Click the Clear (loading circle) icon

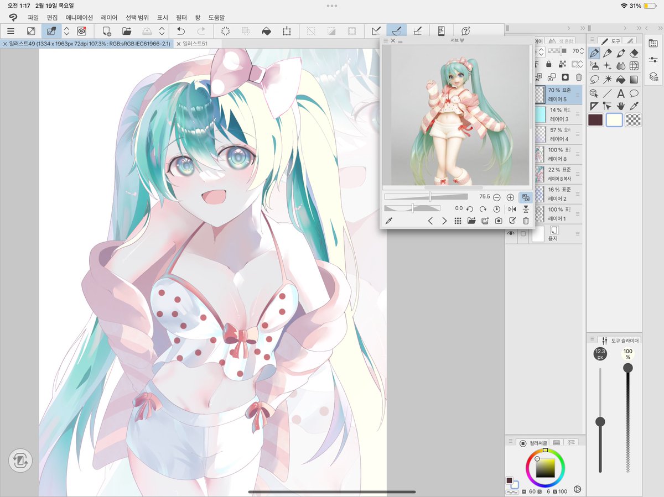pyautogui.click(x=225, y=31)
